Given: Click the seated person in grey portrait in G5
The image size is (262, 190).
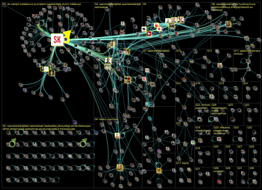Looking at the screenshot, I should click(x=168, y=21).
